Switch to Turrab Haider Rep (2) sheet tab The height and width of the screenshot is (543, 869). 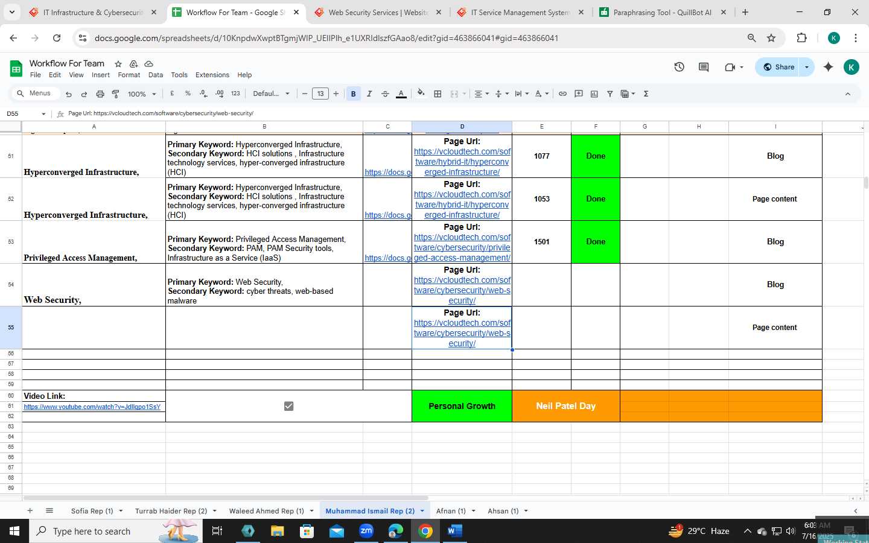171,511
